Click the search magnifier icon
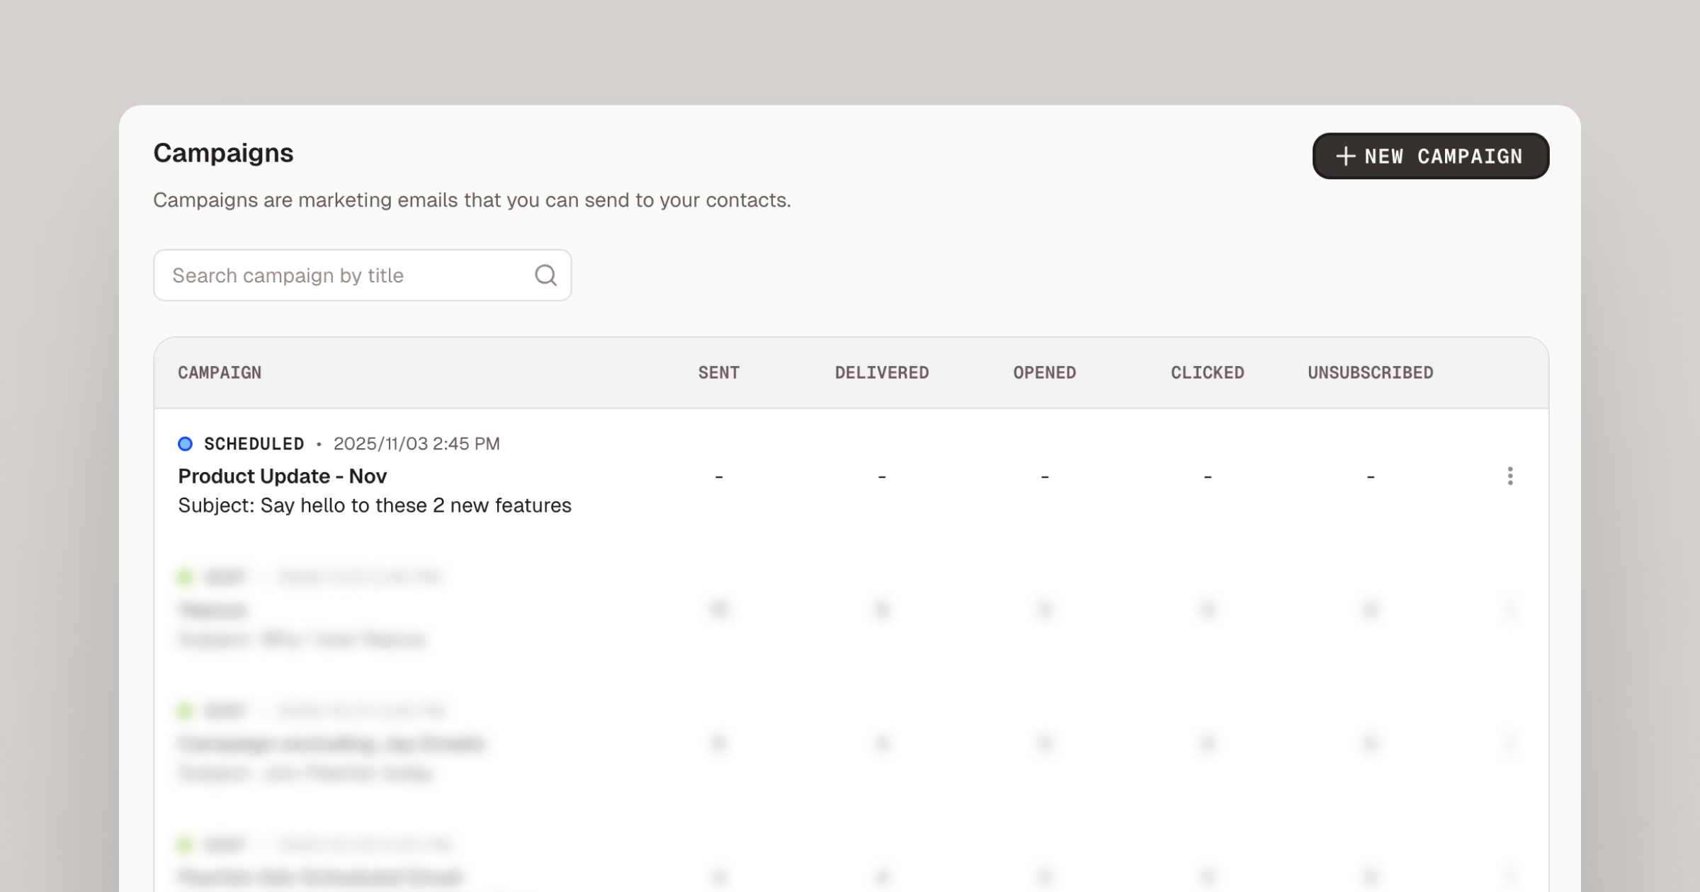This screenshot has height=892, width=1700. (x=545, y=275)
